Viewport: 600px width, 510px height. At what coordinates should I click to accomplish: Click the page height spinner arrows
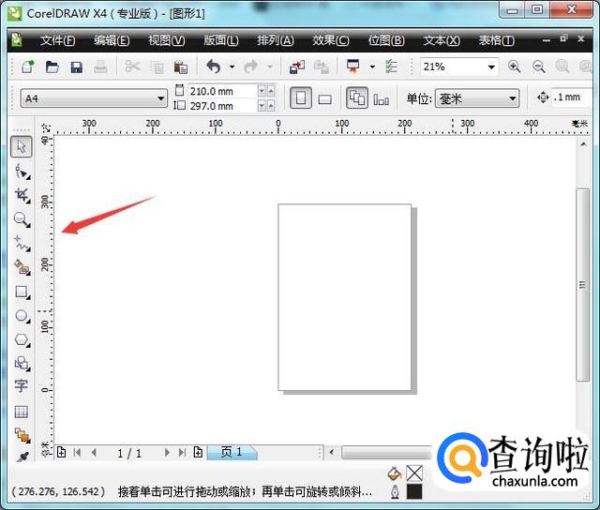266,106
